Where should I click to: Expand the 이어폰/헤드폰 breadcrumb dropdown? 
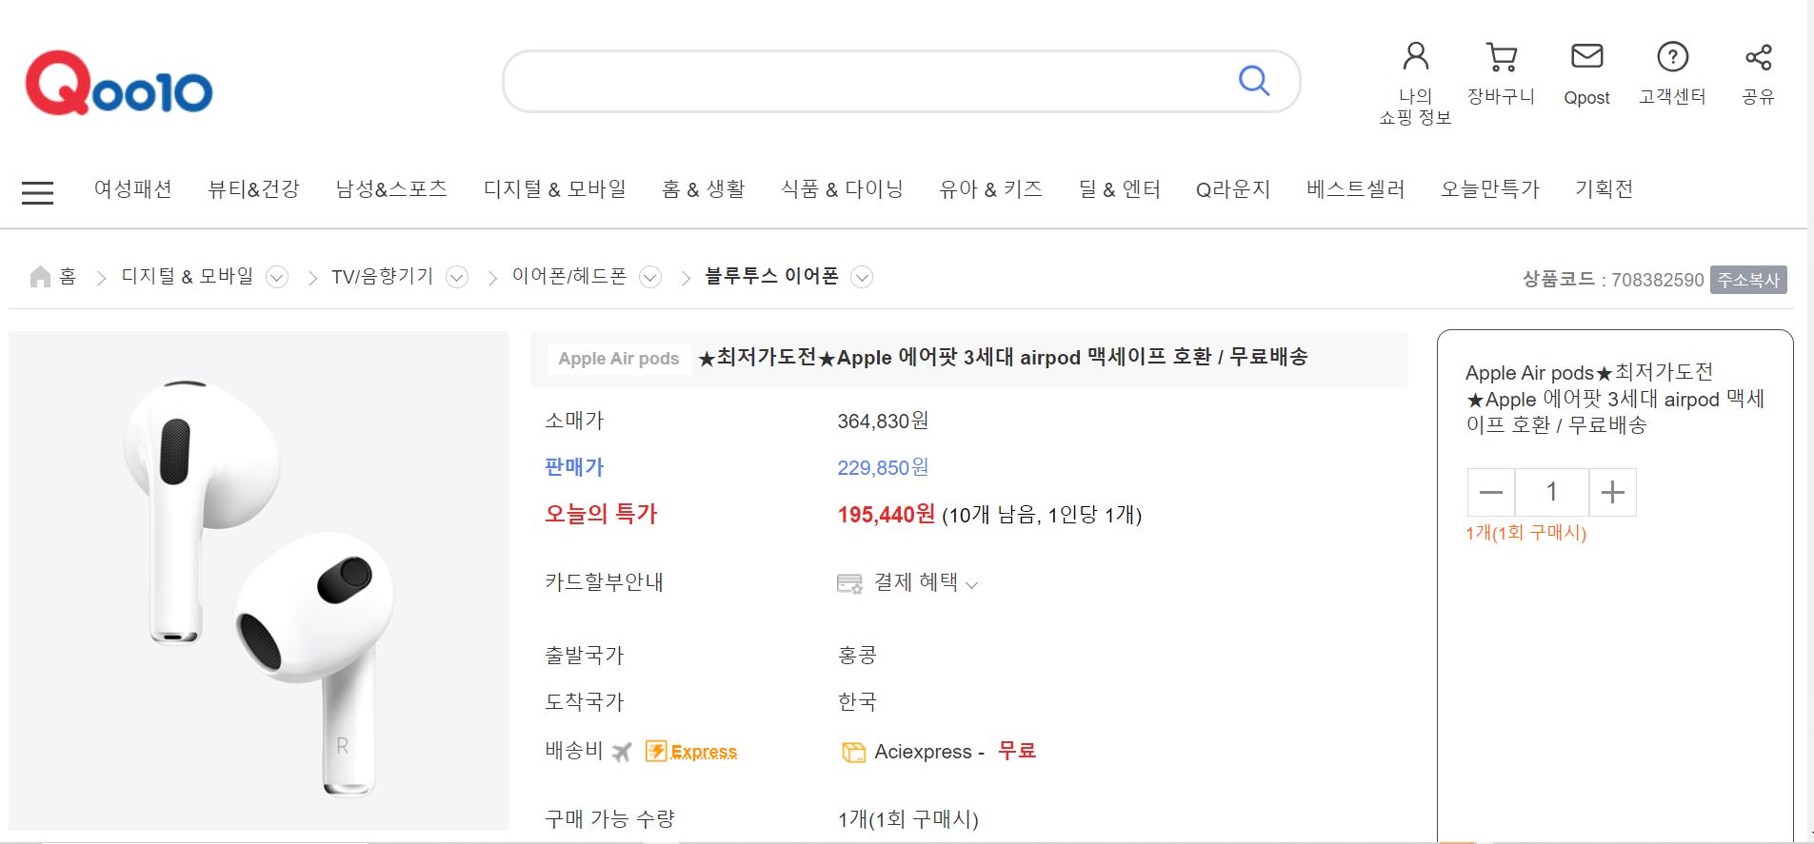point(650,278)
